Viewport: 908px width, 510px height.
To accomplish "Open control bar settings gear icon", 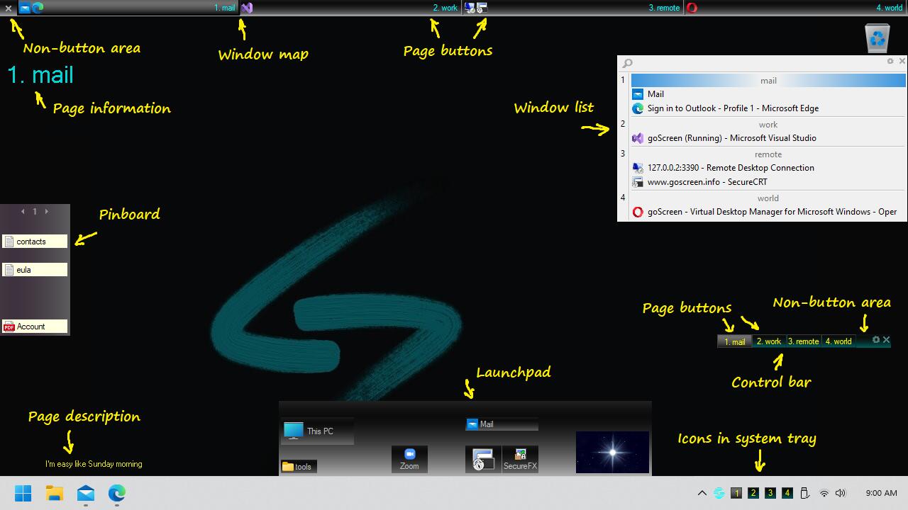I will 876,340.
